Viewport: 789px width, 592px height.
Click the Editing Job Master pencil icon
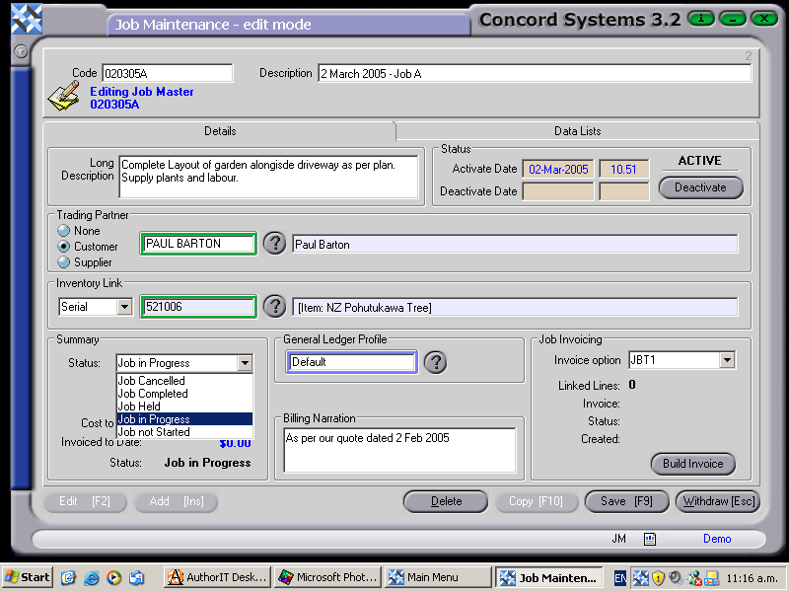[x=63, y=94]
